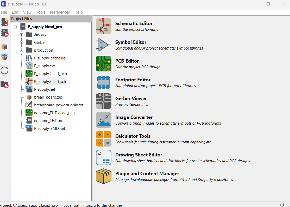Click the Plugin and Content Manager box icon

pos(104,176)
